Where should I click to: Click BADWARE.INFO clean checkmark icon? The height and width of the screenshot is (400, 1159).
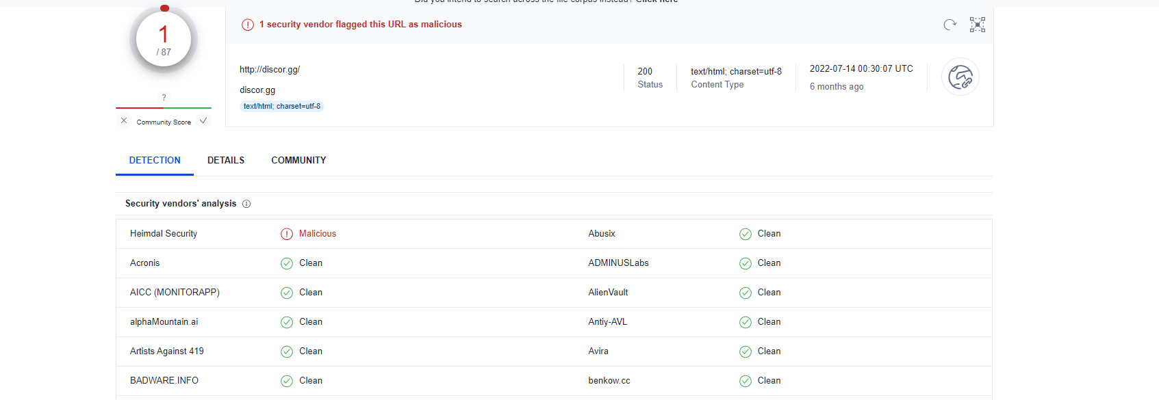[287, 381]
